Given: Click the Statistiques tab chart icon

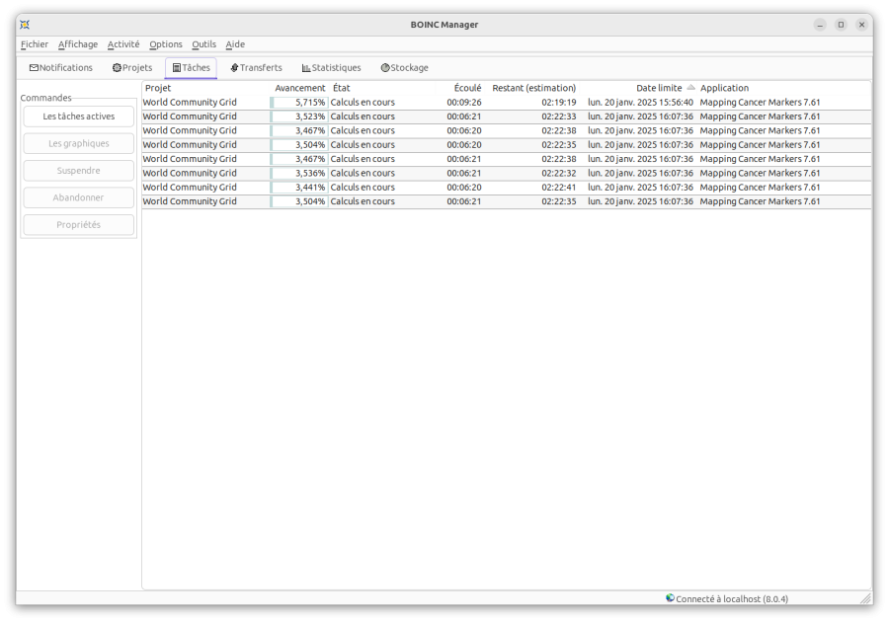Looking at the screenshot, I should pyautogui.click(x=306, y=68).
